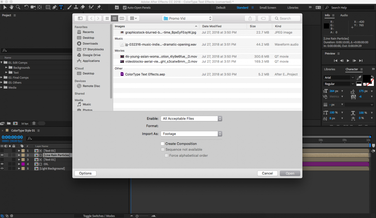376x218 pixels.
Task: Click the swap fill and stroke arrow
Action: coord(372,77)
